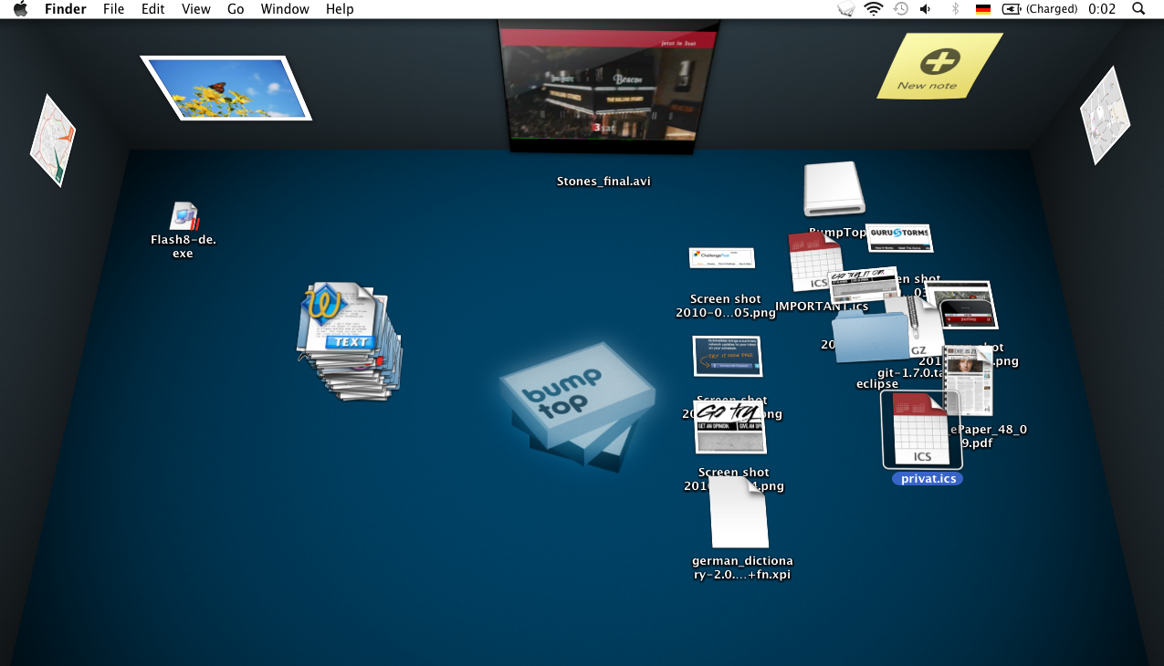Select the Flash8-de.exe file icon
The width and height of the screenshot is (1164, 666).
(184, 216)
